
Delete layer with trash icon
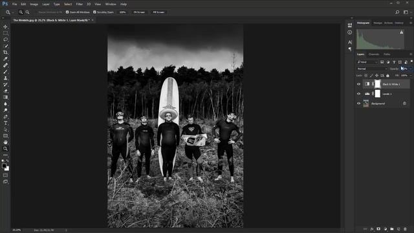pyautogui.click(x=405, y=229)
